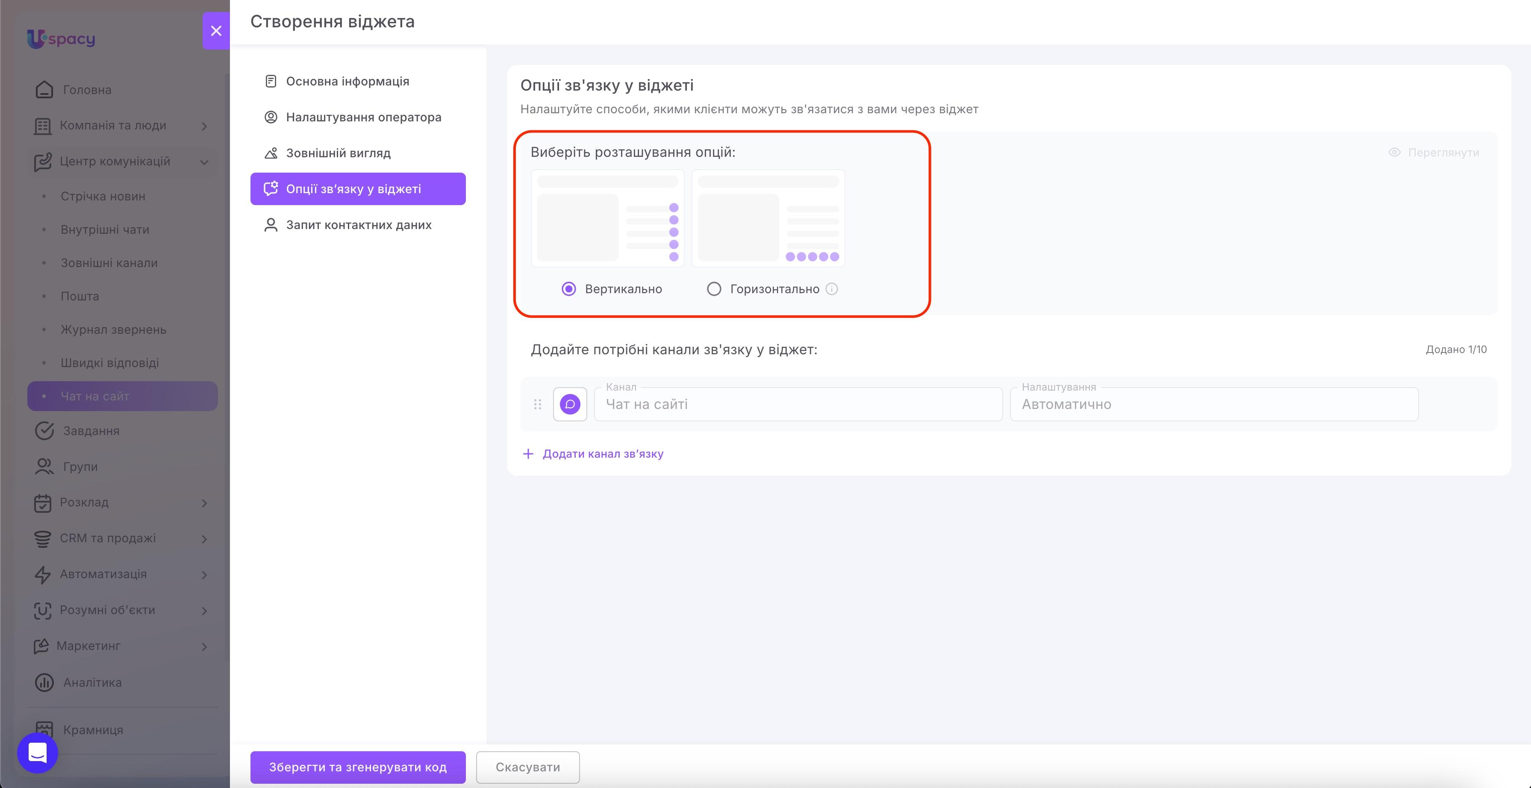Expand CRM та продажі submenu
This screenshot has width=1531, height=788.
(x=204, y=538)
